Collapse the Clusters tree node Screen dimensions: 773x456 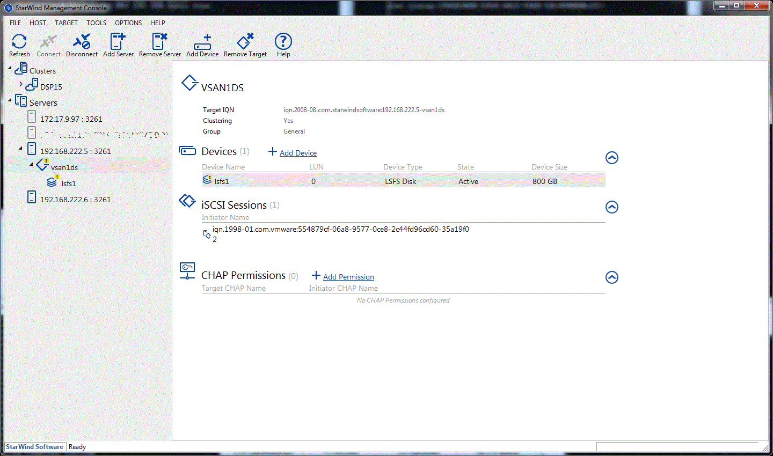(10, 69)
